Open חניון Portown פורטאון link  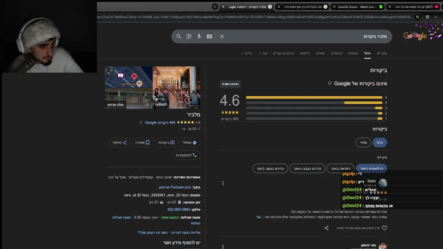tap(175, 187)
